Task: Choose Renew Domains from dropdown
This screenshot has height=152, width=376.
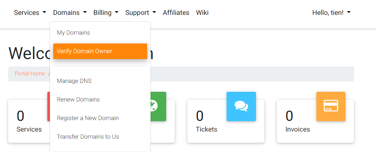Action: (78, 100)
